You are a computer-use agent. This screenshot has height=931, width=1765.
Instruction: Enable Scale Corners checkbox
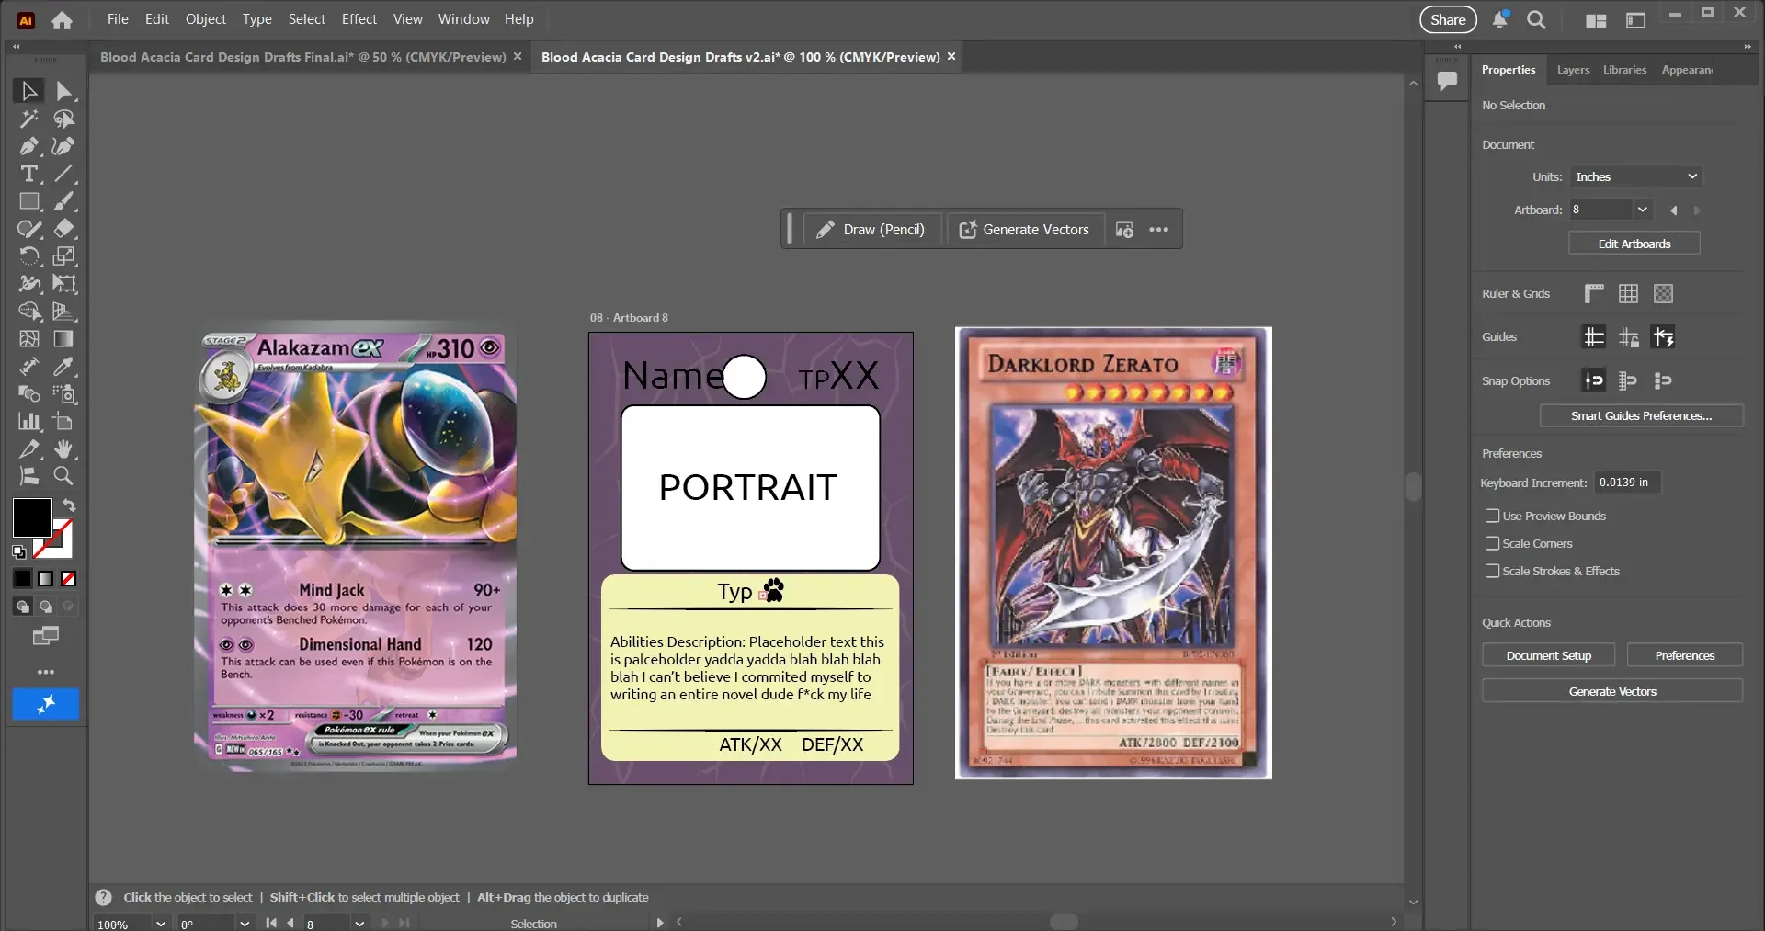(1493, 543)
